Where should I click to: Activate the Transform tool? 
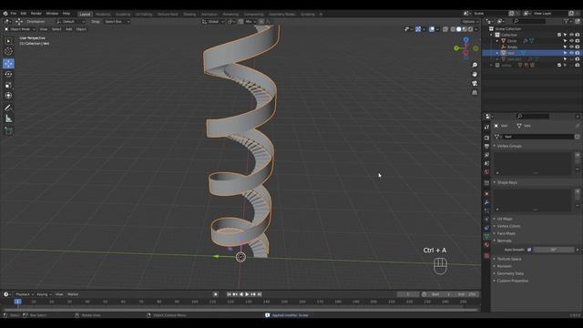coord(8,96)
